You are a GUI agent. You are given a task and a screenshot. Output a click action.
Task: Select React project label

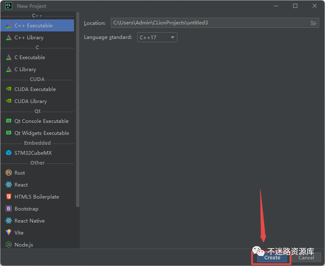(21, 185)
